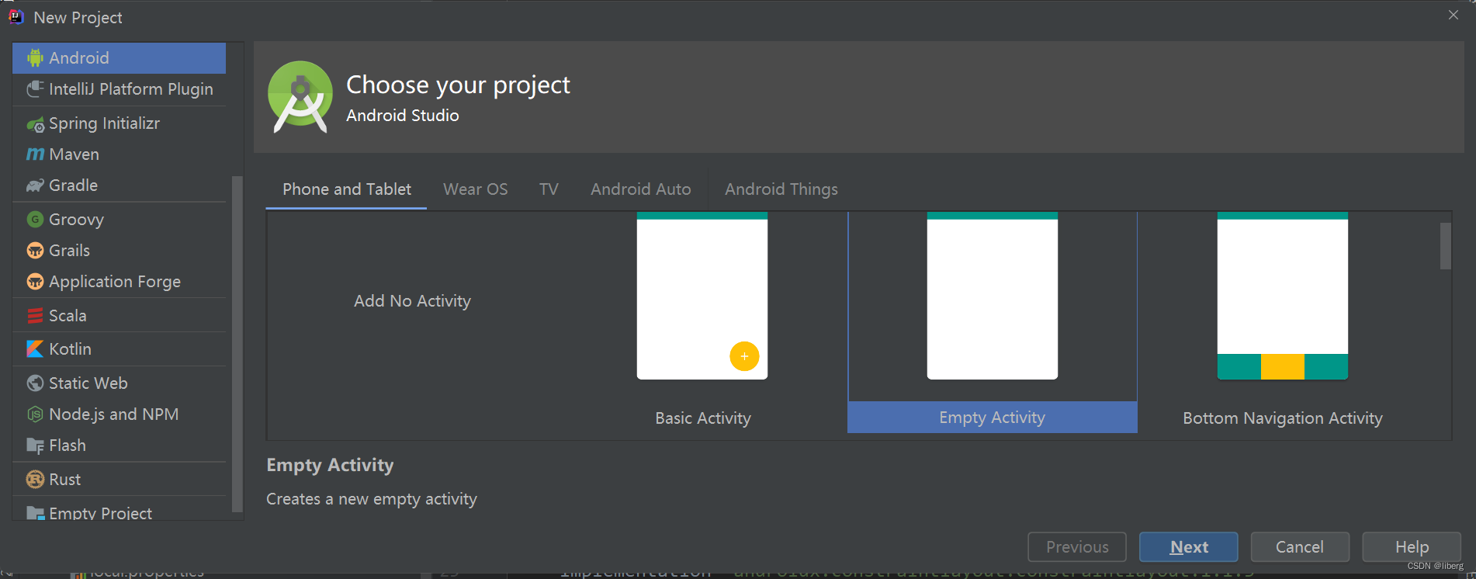Click the Grails orange icon
Screen dimensions: 1476x579
click(35, 251)
